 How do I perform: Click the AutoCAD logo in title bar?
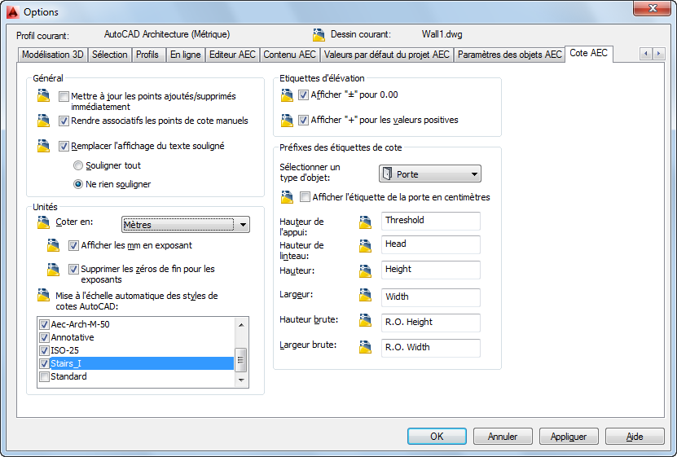click(x=13, y=12)
